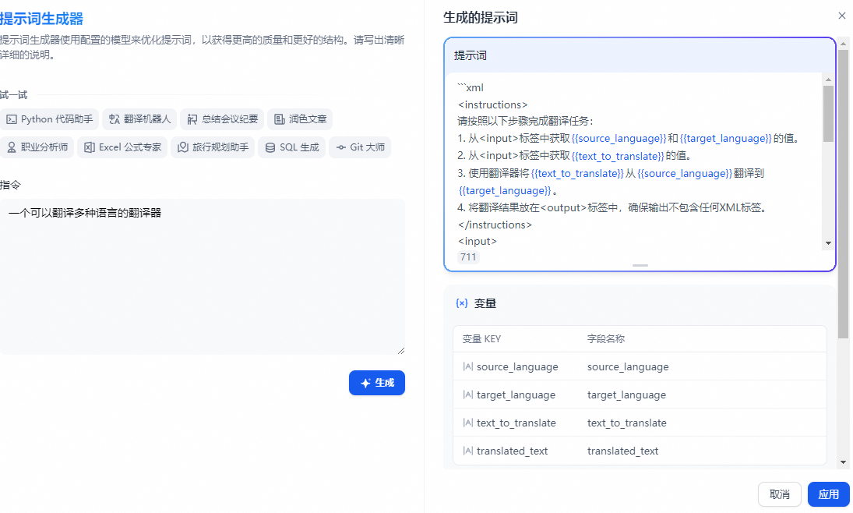Image resolution: width=853 pixels, height=513 pixels.
Task: Click the source_language field name cell
Action: click(x=628, y=367)
